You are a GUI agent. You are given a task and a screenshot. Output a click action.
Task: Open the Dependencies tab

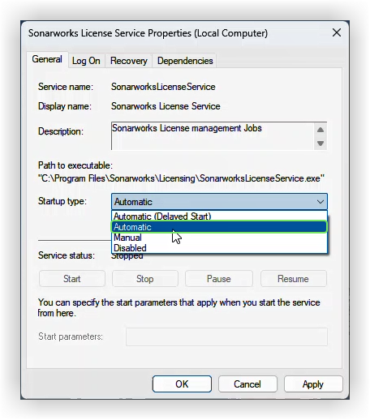(185, 61)
